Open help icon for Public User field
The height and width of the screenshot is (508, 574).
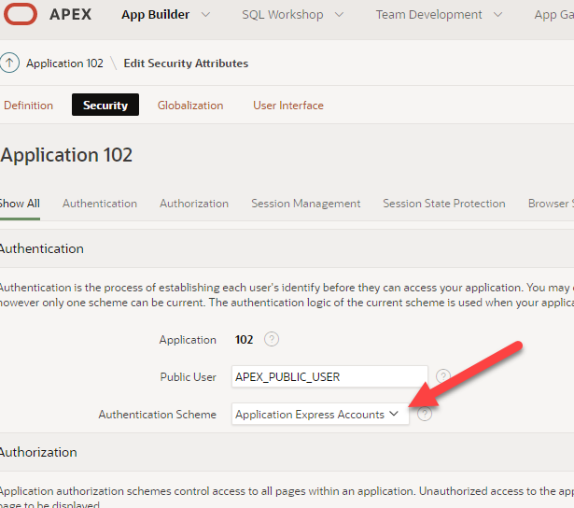pyautogui.click(x=442, y=376)
